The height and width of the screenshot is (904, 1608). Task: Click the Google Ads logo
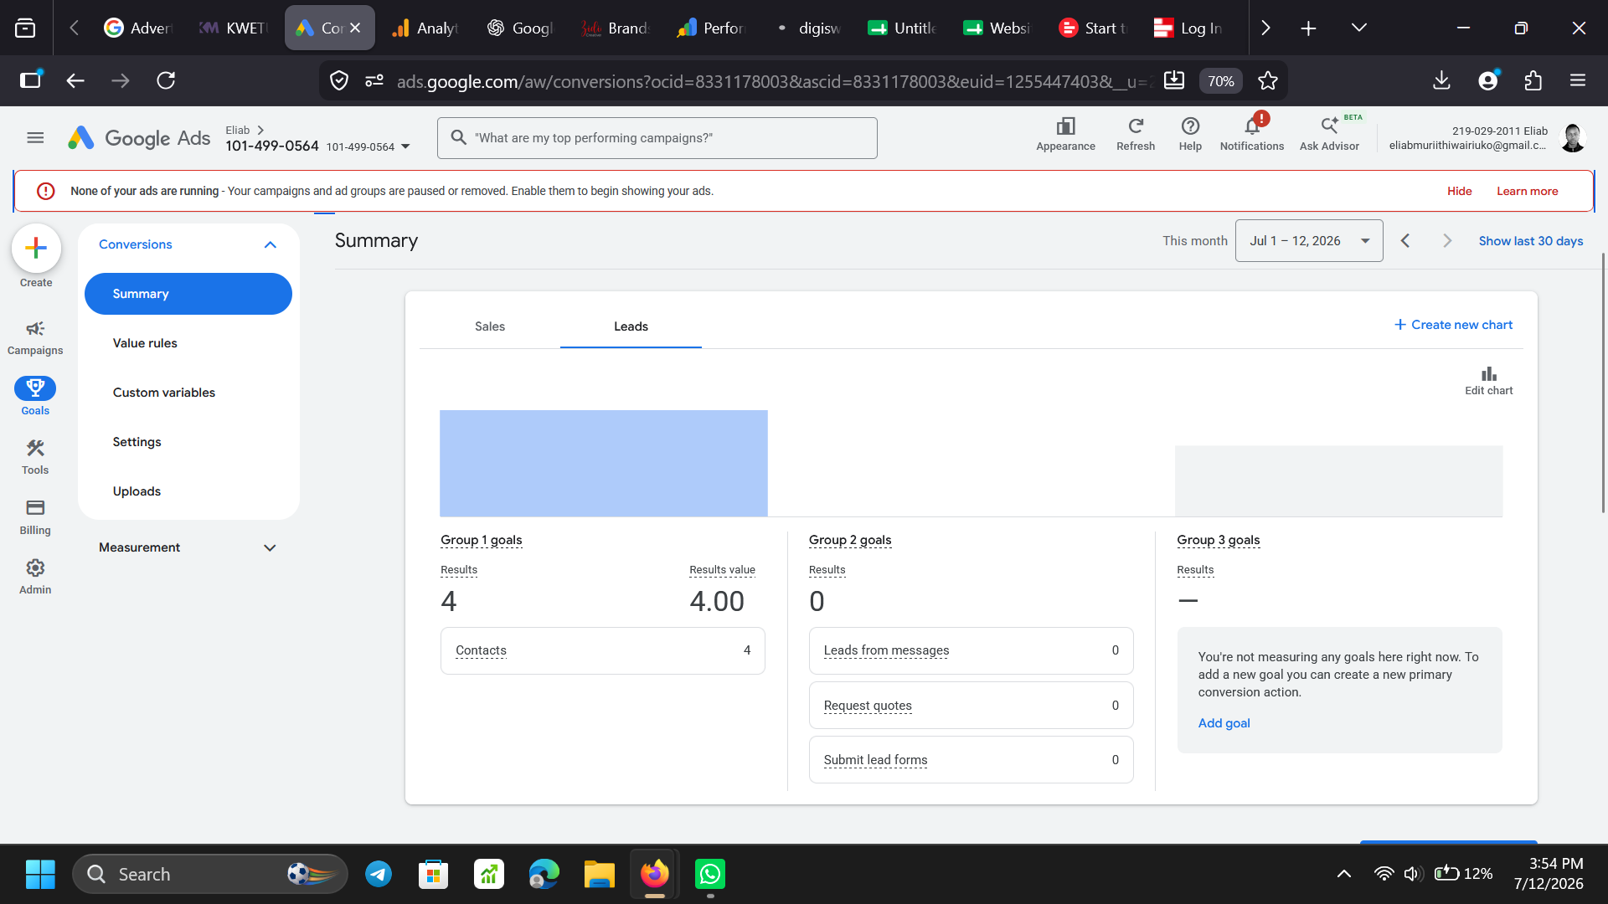[x=139, y=138]
